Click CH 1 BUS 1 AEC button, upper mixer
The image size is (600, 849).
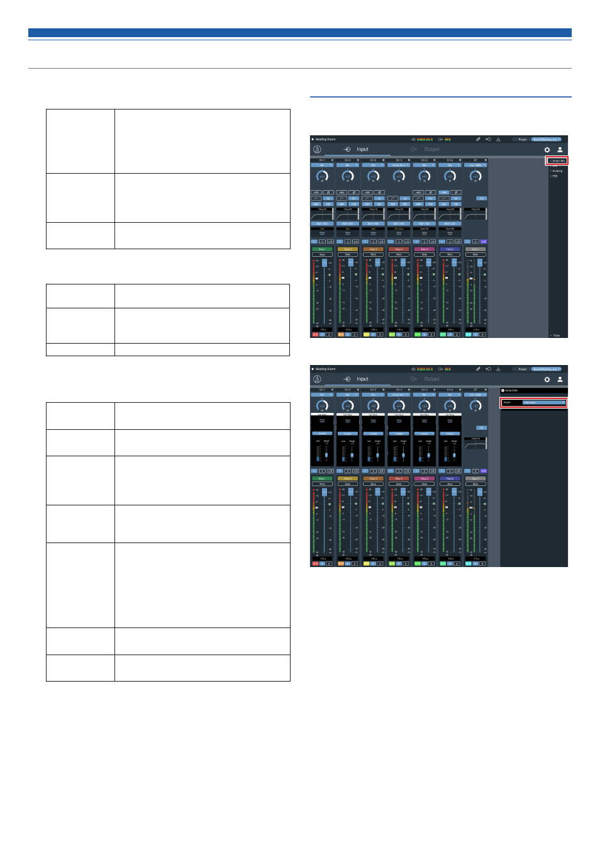click(322, 223)
